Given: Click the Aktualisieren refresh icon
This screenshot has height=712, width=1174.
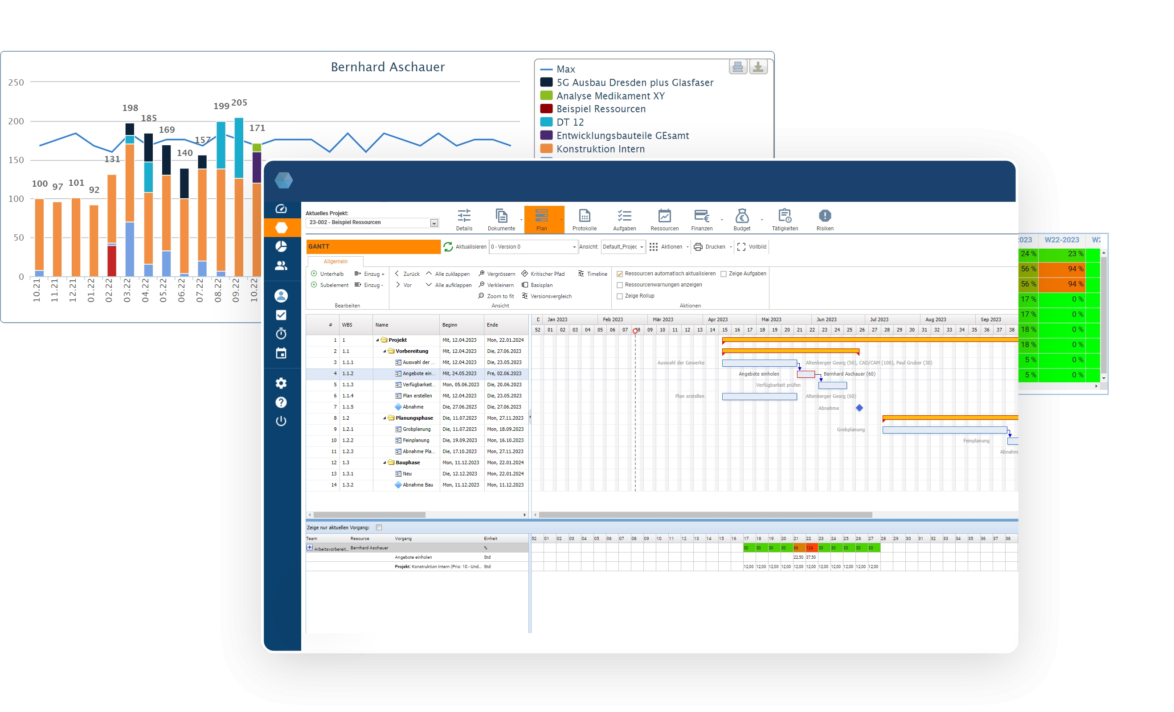Looking at the screenshot, I should pos(448,247).
